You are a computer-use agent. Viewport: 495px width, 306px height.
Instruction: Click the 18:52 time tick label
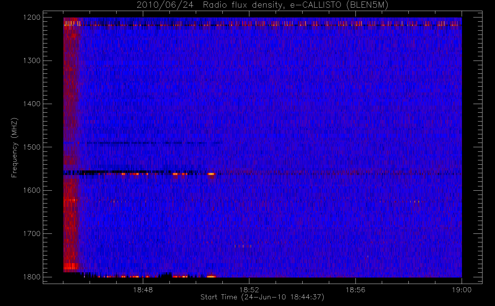coord(249,290)
